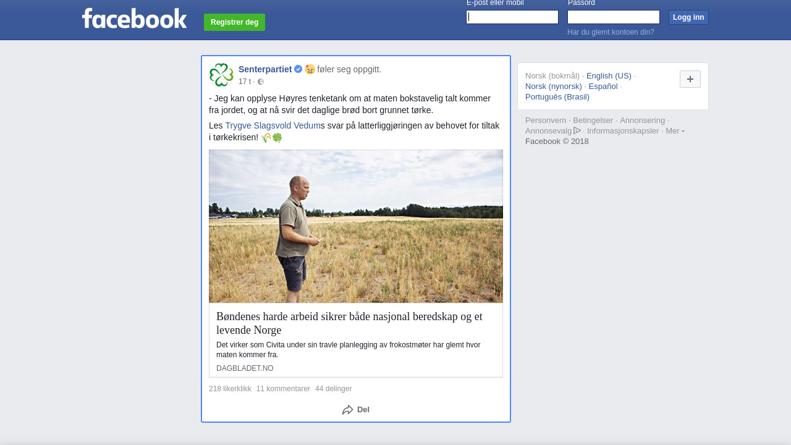Expand the Mer footer dropdown

click(x=675, y=131)
